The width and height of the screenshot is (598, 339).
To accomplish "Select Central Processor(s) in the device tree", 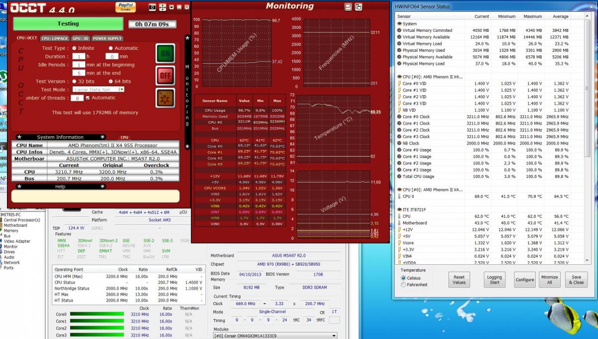I will (x=21, y=220).
